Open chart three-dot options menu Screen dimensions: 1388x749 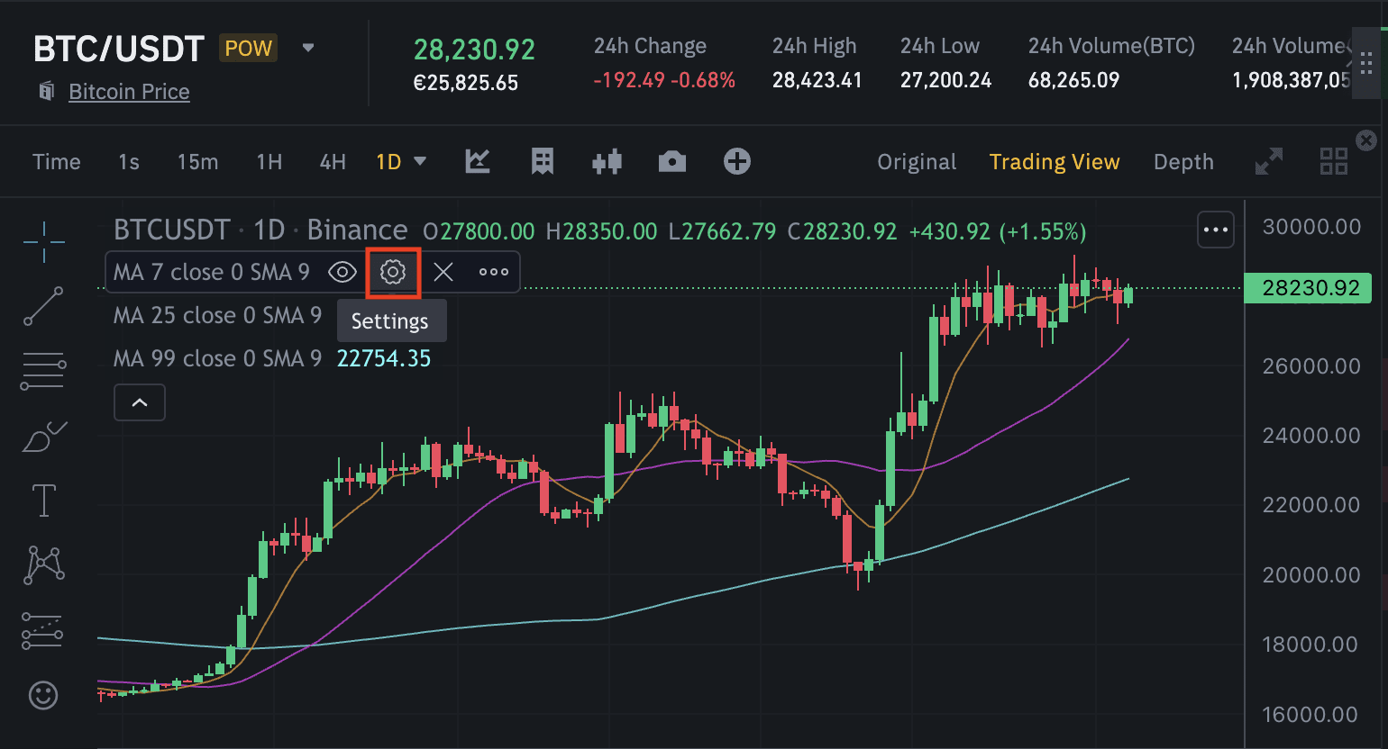point(1216,230)
